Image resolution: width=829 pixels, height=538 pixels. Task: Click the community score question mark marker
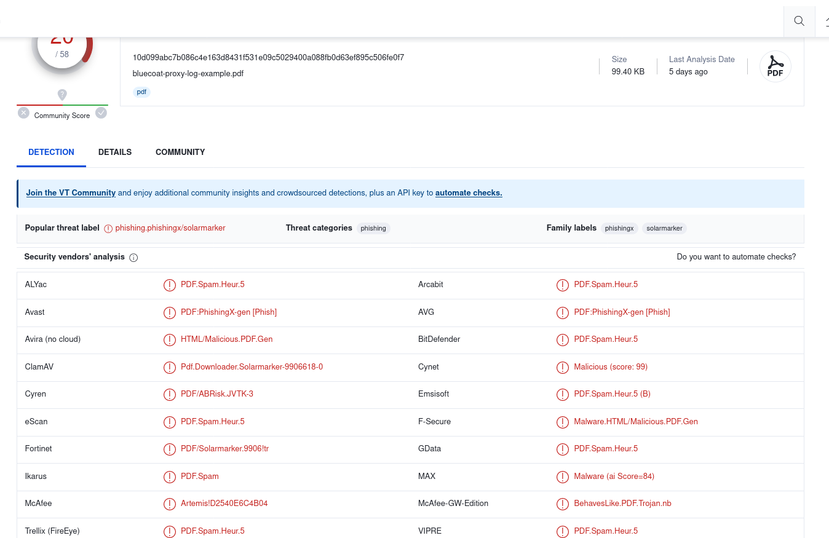(62, 95)
